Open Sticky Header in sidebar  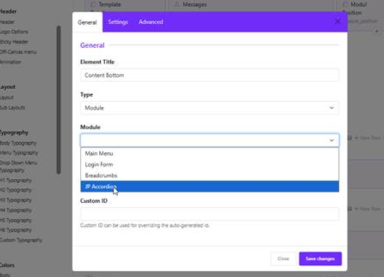14,42
